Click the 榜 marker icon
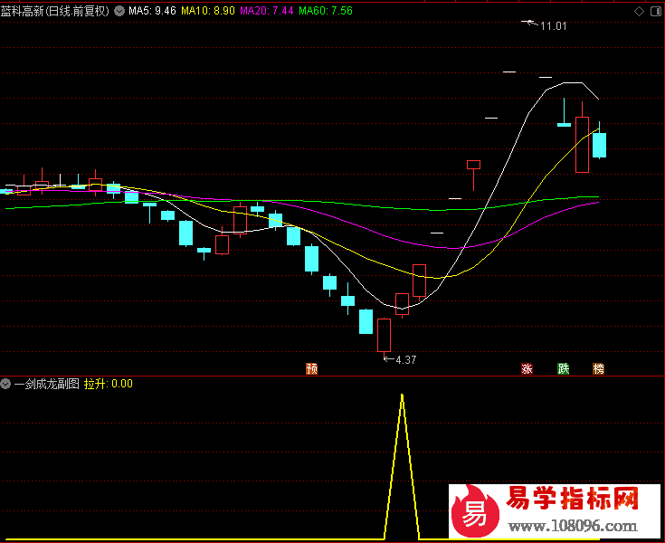 point(598,368)
